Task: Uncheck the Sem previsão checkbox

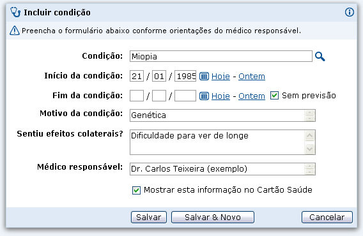Action: coord(274,96)
